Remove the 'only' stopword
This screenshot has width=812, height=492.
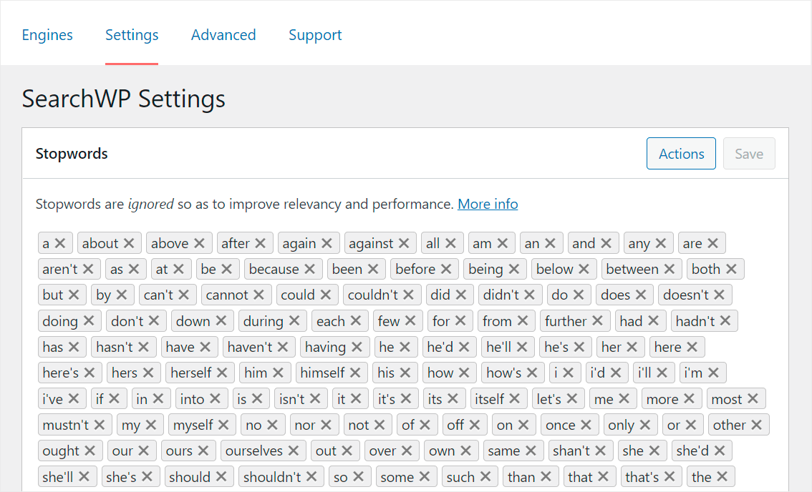(644, 425)
